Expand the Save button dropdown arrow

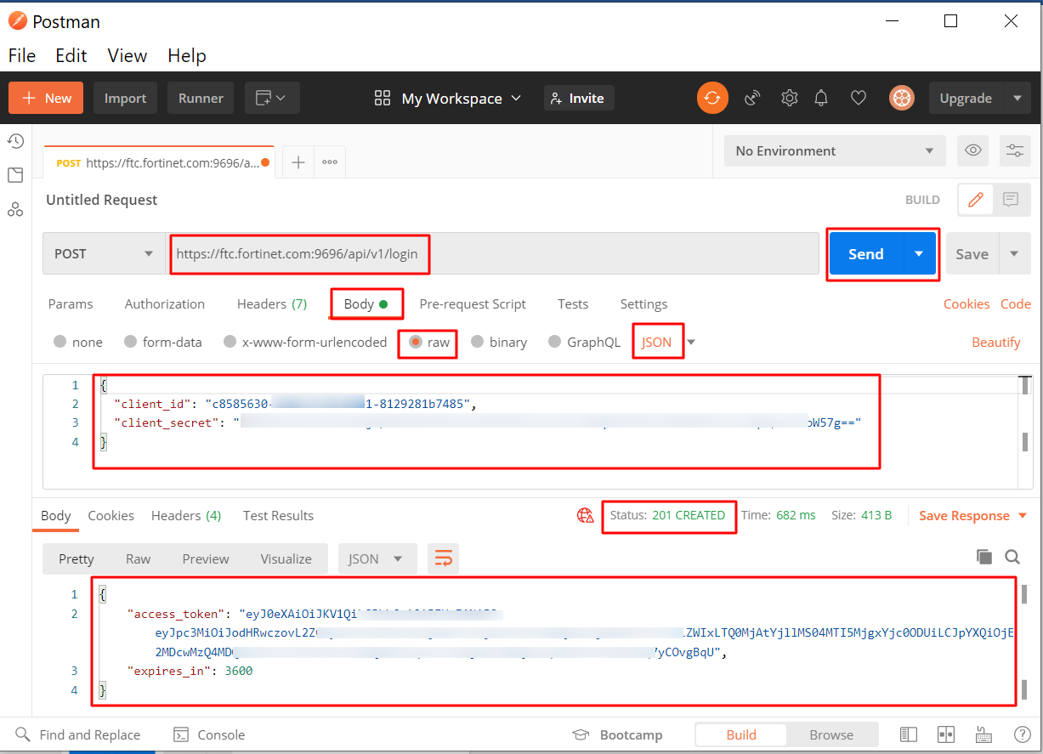[1014, 253]
